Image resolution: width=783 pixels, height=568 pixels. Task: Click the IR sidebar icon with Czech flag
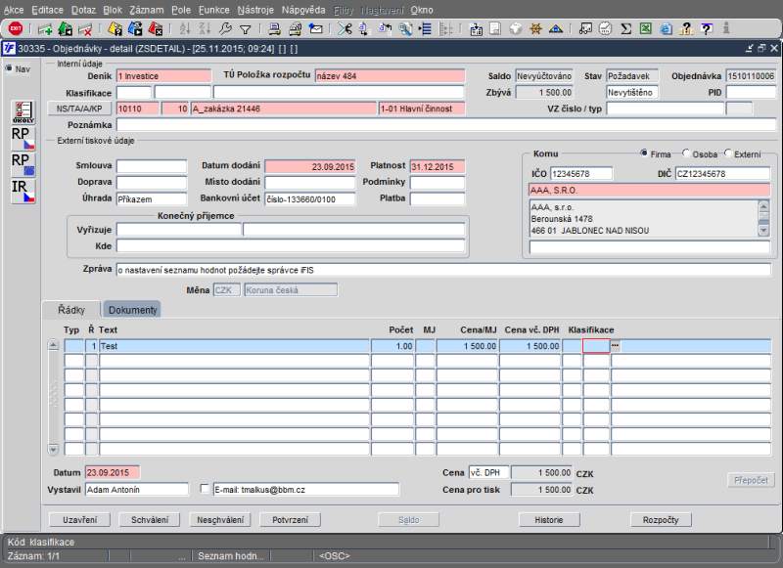23,191
